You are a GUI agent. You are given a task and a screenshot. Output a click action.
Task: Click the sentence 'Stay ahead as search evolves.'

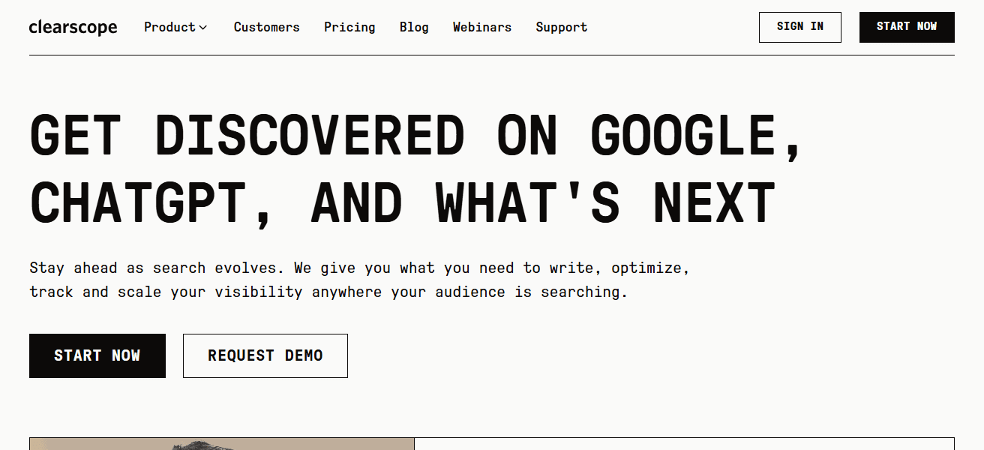158,268
